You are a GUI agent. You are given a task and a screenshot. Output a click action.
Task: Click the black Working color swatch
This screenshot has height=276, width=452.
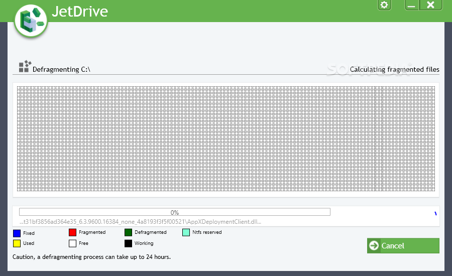[128, 243]
